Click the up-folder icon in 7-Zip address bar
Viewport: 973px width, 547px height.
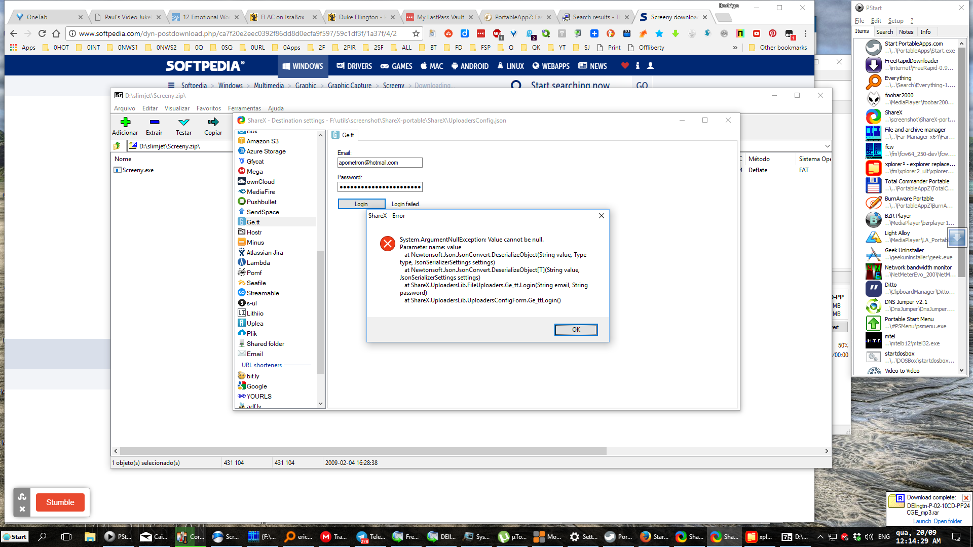pos(117,146)
